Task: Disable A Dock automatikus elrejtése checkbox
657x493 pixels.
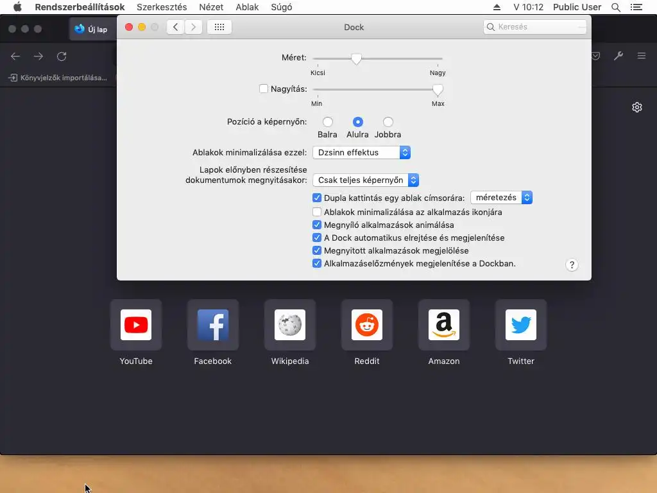Action: 317,238
